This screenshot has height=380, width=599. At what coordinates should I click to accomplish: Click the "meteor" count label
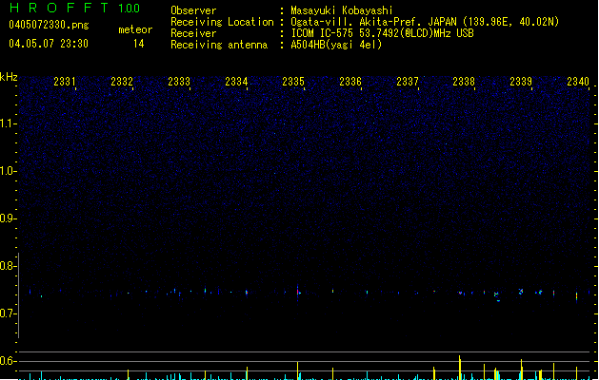coord(135,29)
